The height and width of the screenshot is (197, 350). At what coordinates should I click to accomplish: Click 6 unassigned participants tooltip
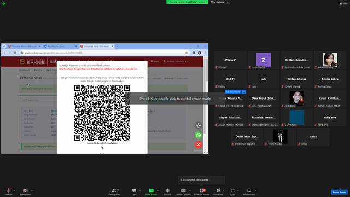coord(201,180)
